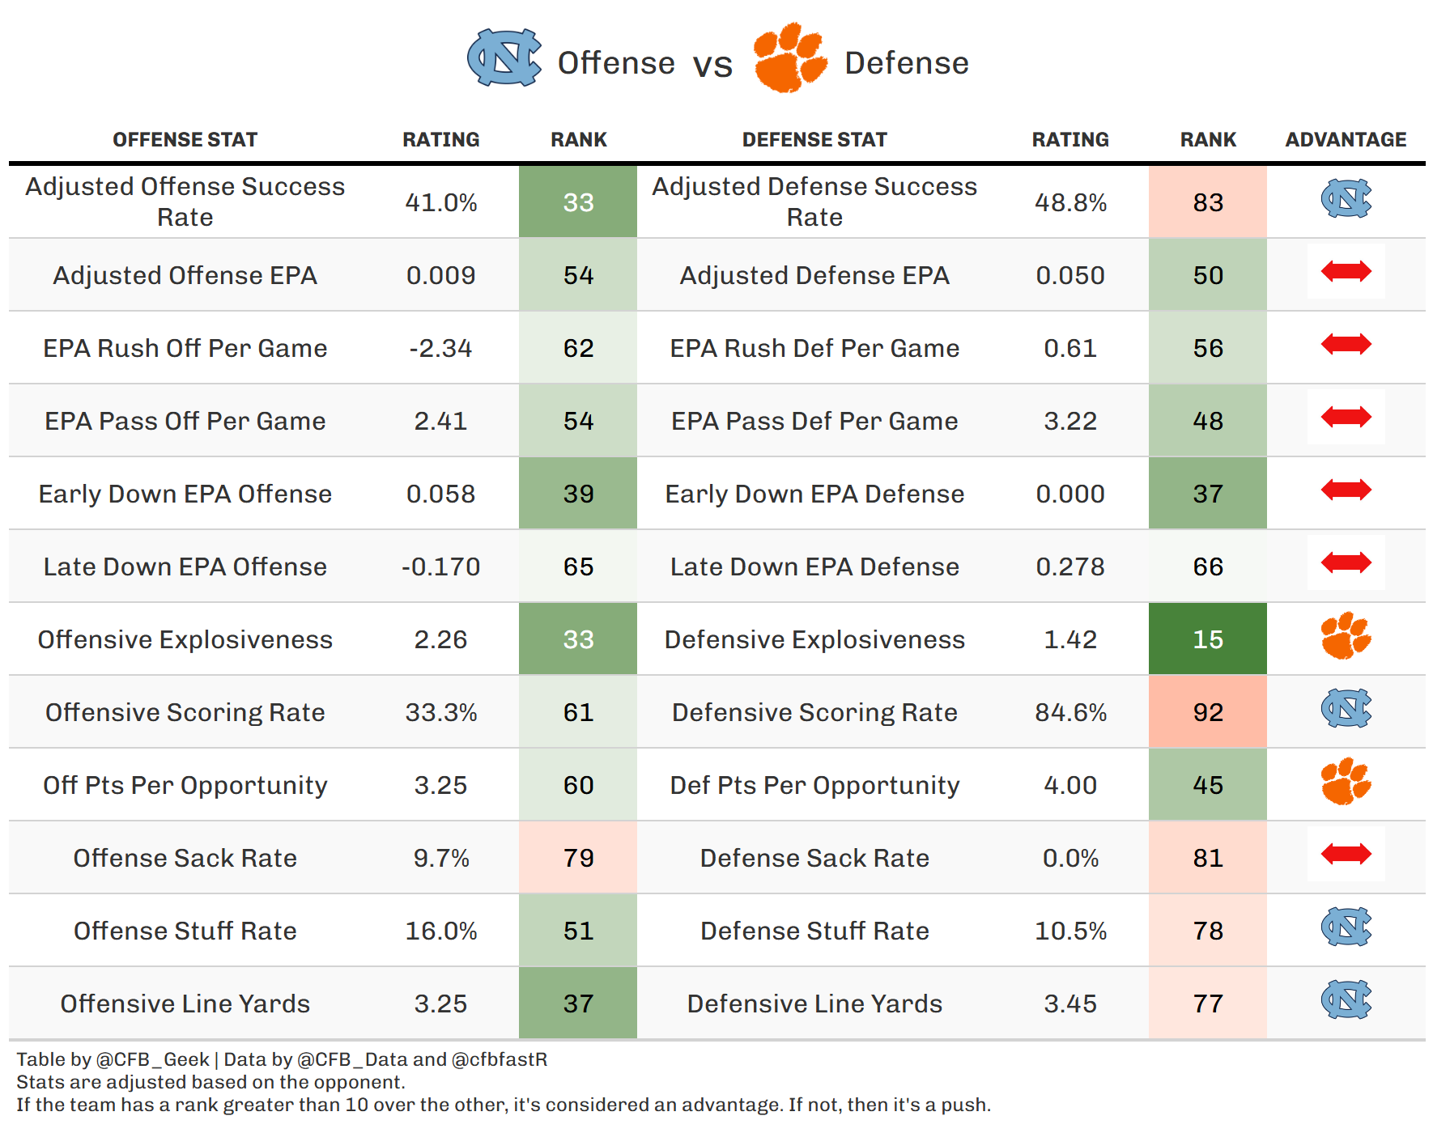This screenshot has width=1433, height=1133.
Task: Click the Offensive Explosiveness label
Action: (x=185, y=639)
